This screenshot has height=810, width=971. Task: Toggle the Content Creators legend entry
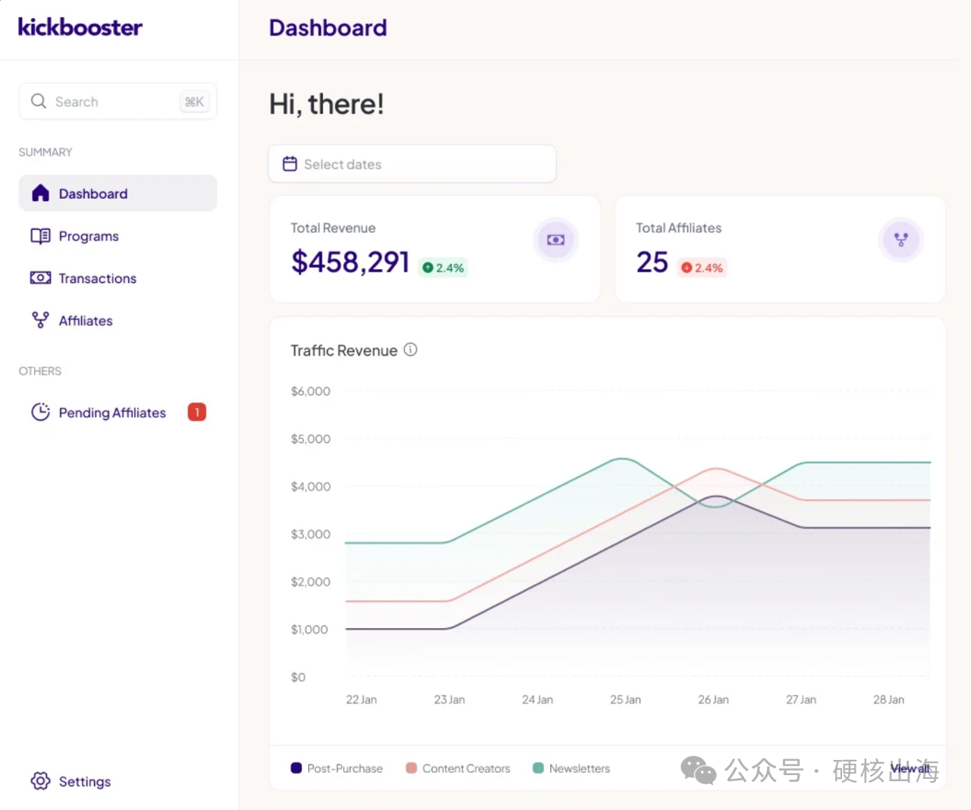(458, 768)
